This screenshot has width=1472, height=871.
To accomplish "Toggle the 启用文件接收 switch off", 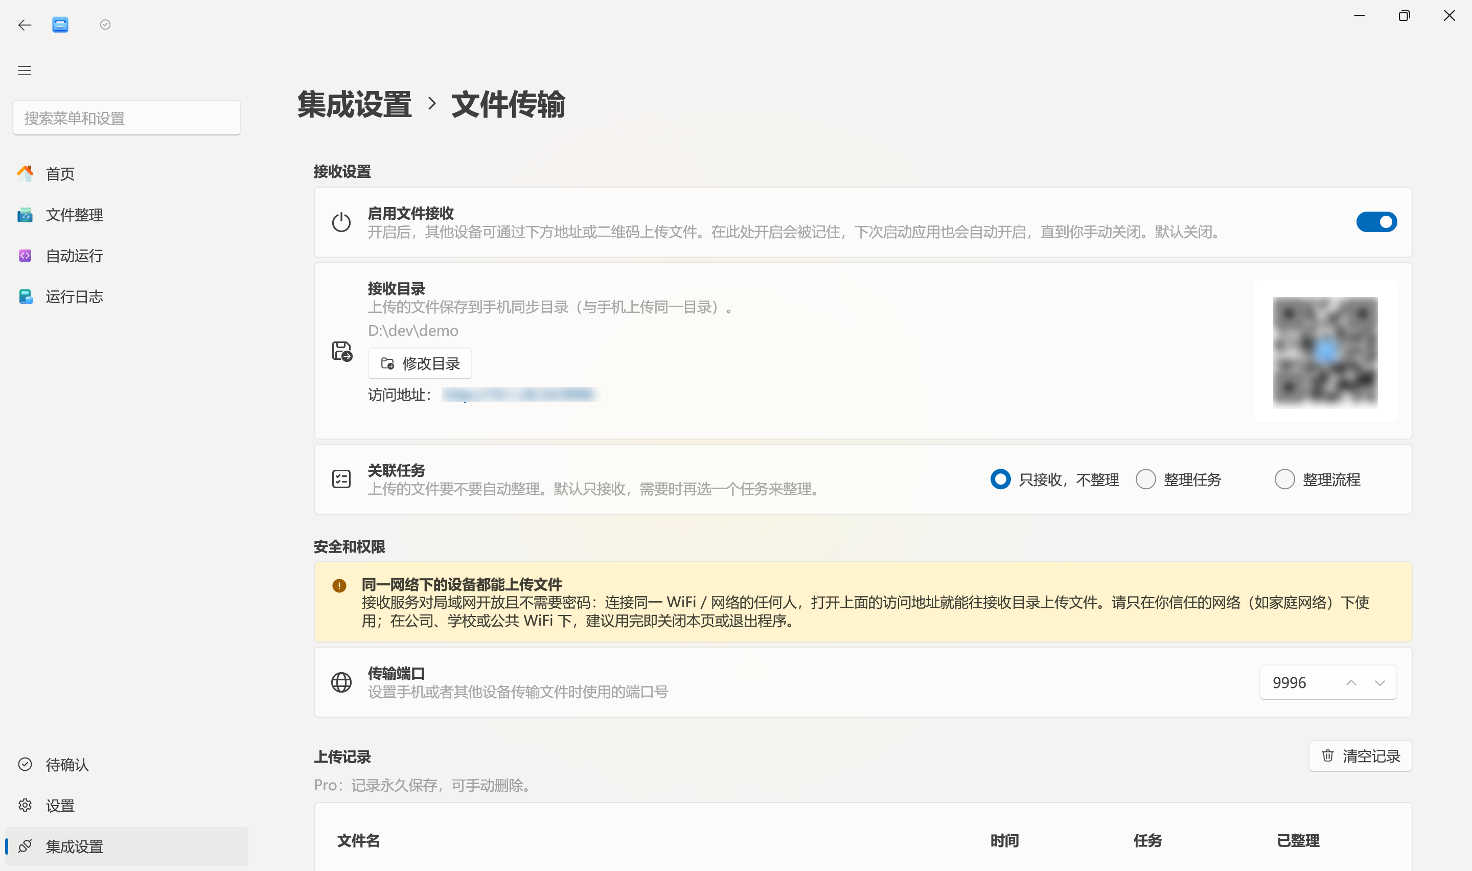I will point(1376,222).
